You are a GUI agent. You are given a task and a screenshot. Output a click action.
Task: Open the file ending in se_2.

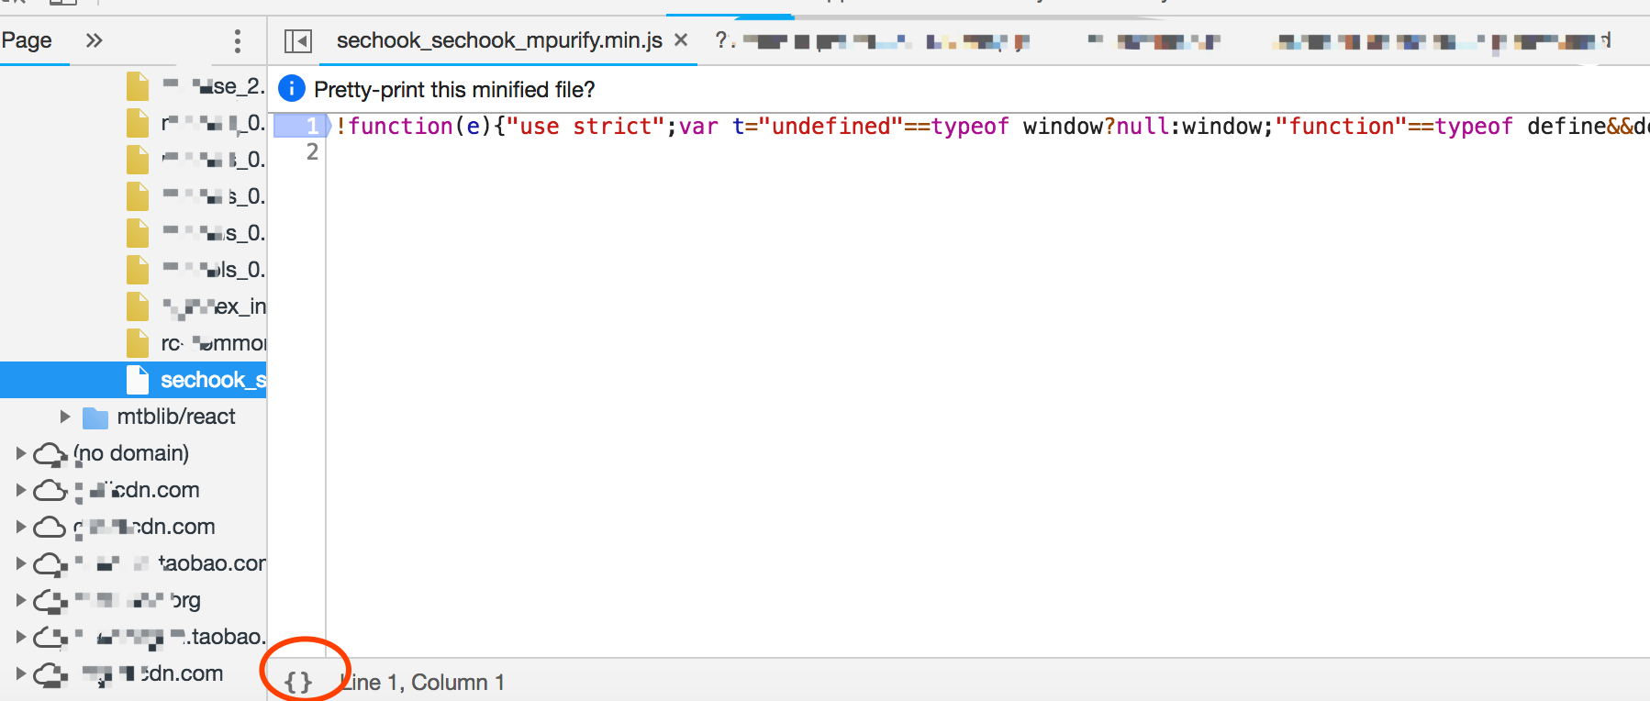(x=133, y=86)
